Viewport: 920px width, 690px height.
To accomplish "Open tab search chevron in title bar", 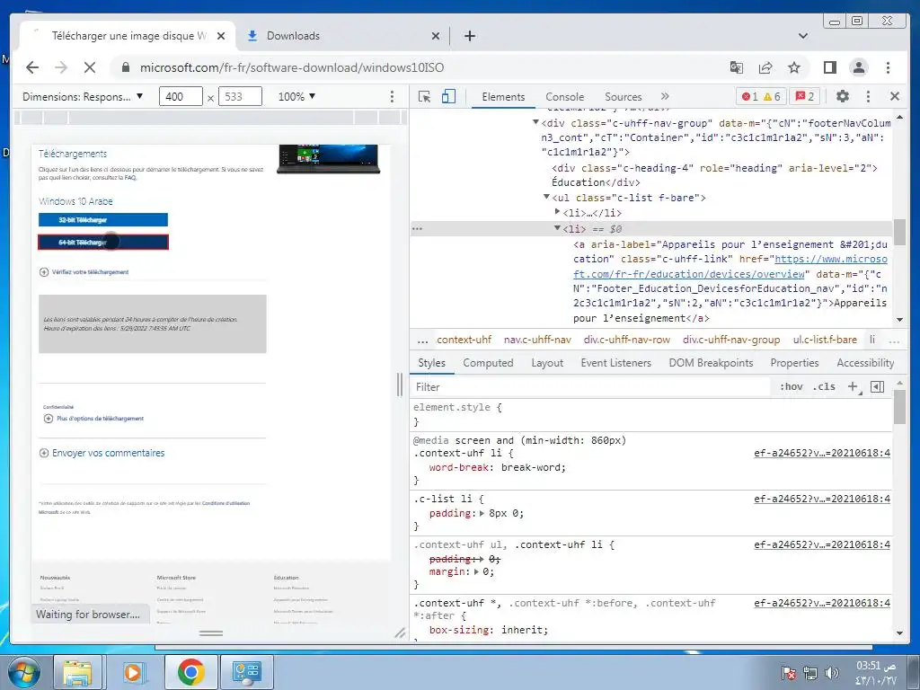I will [x=803, y=36].
